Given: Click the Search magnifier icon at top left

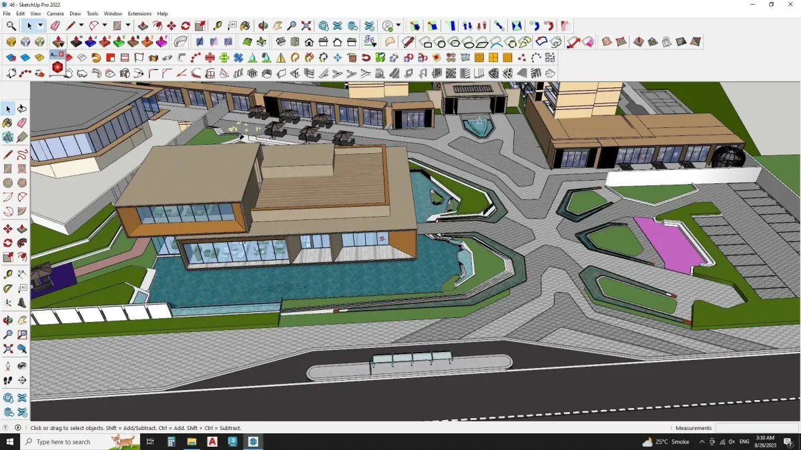Looking at the screenshot, I should 11,26.
